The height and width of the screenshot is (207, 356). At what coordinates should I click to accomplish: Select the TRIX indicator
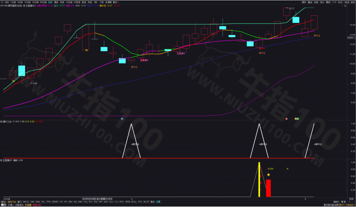pos(49,202)
